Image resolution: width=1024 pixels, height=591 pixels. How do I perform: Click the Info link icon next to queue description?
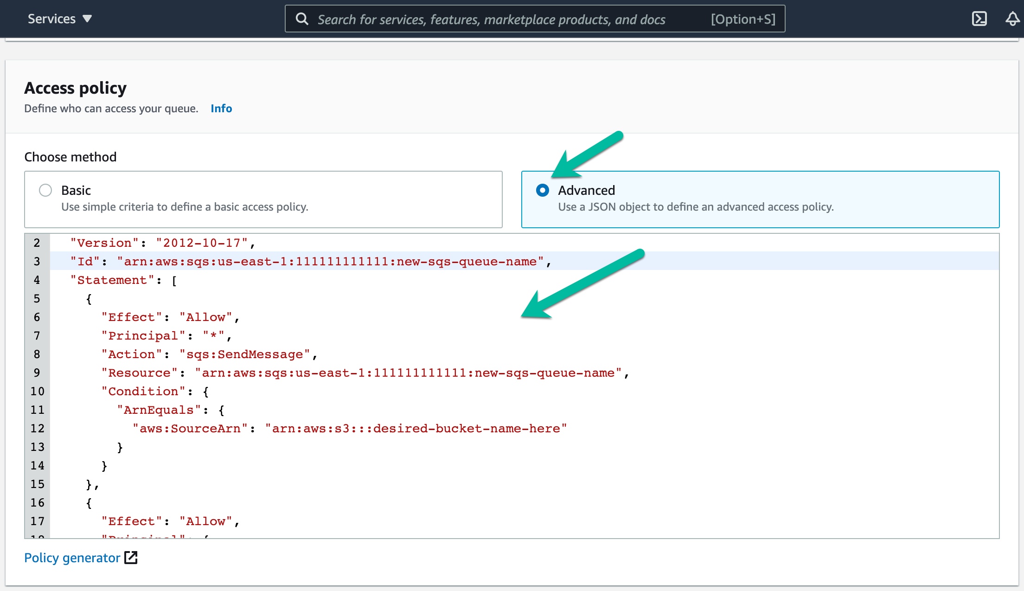tap(221, 108)
